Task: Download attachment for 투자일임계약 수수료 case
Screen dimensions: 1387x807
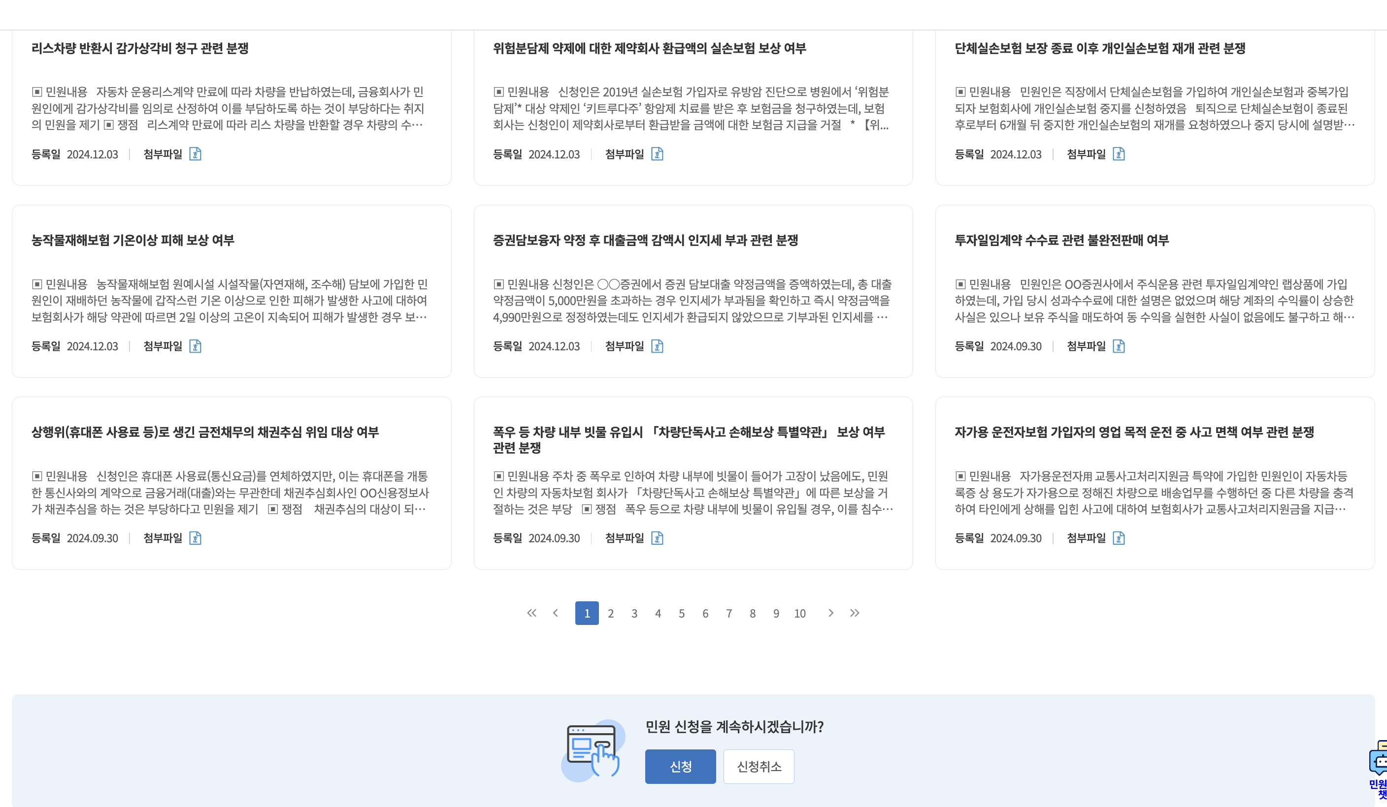Action: click(x=1119, y=346)
